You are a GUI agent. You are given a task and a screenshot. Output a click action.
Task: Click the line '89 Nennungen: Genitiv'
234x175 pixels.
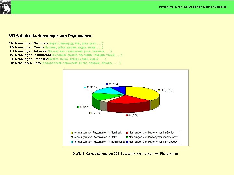(27, 47)
